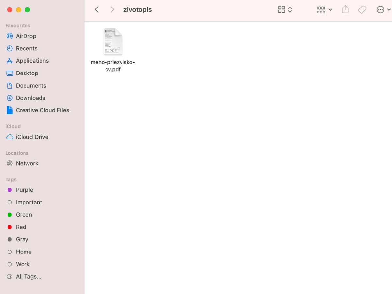Click the iCloud section header
The width and height of the screenshot is (392, 294).
tap(13, 126)
